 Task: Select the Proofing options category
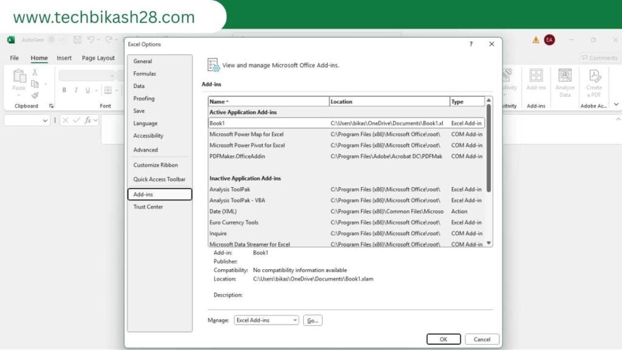click(160, 98)
